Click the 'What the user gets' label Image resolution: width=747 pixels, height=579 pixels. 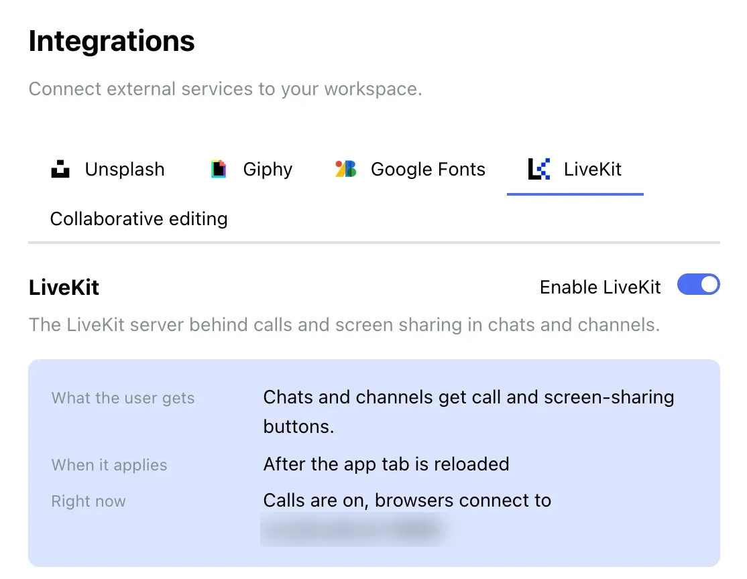123,398
